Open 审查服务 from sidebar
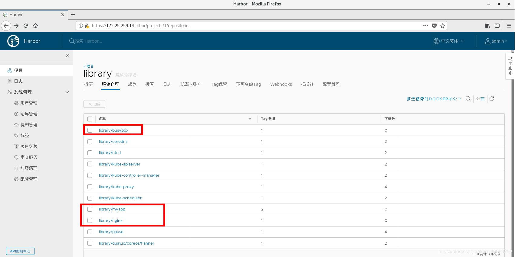The image size is (515, 257). (x=29, y=157)
